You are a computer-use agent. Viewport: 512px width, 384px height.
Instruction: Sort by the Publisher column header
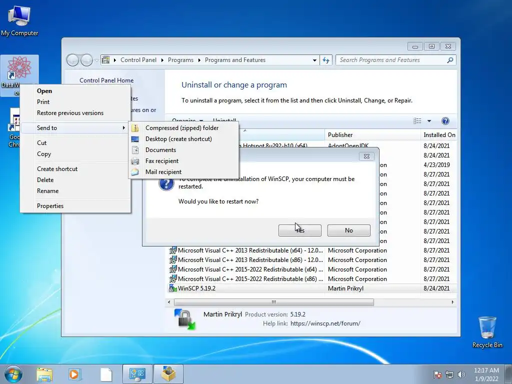click(372, 135)
